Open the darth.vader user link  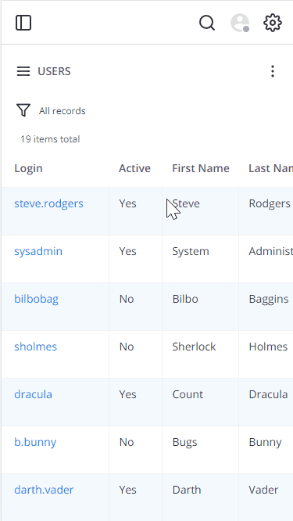pyautogui.click(x=44, y=490)
